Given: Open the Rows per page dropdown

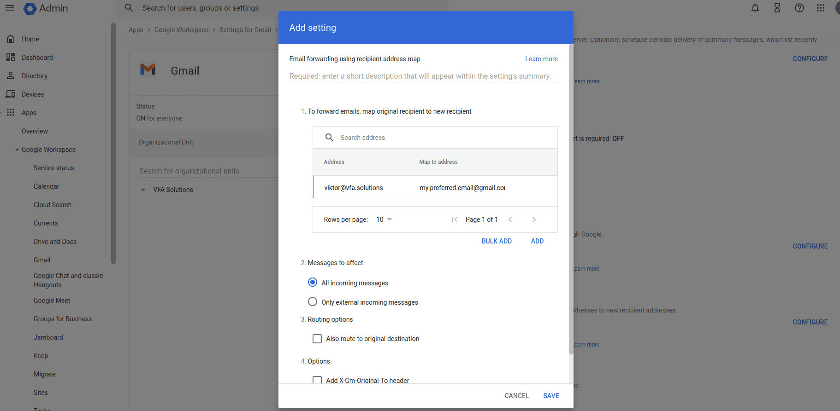Looking at the screenshot, I should pos(384,220).
